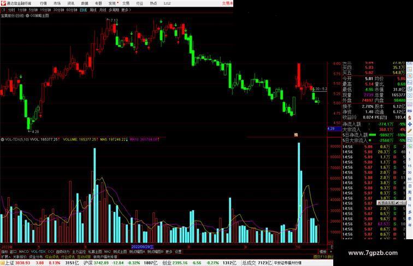Select the MA2 indicator tab
The height and width of the screenshot is (266, 413).
tap(107, 252)
